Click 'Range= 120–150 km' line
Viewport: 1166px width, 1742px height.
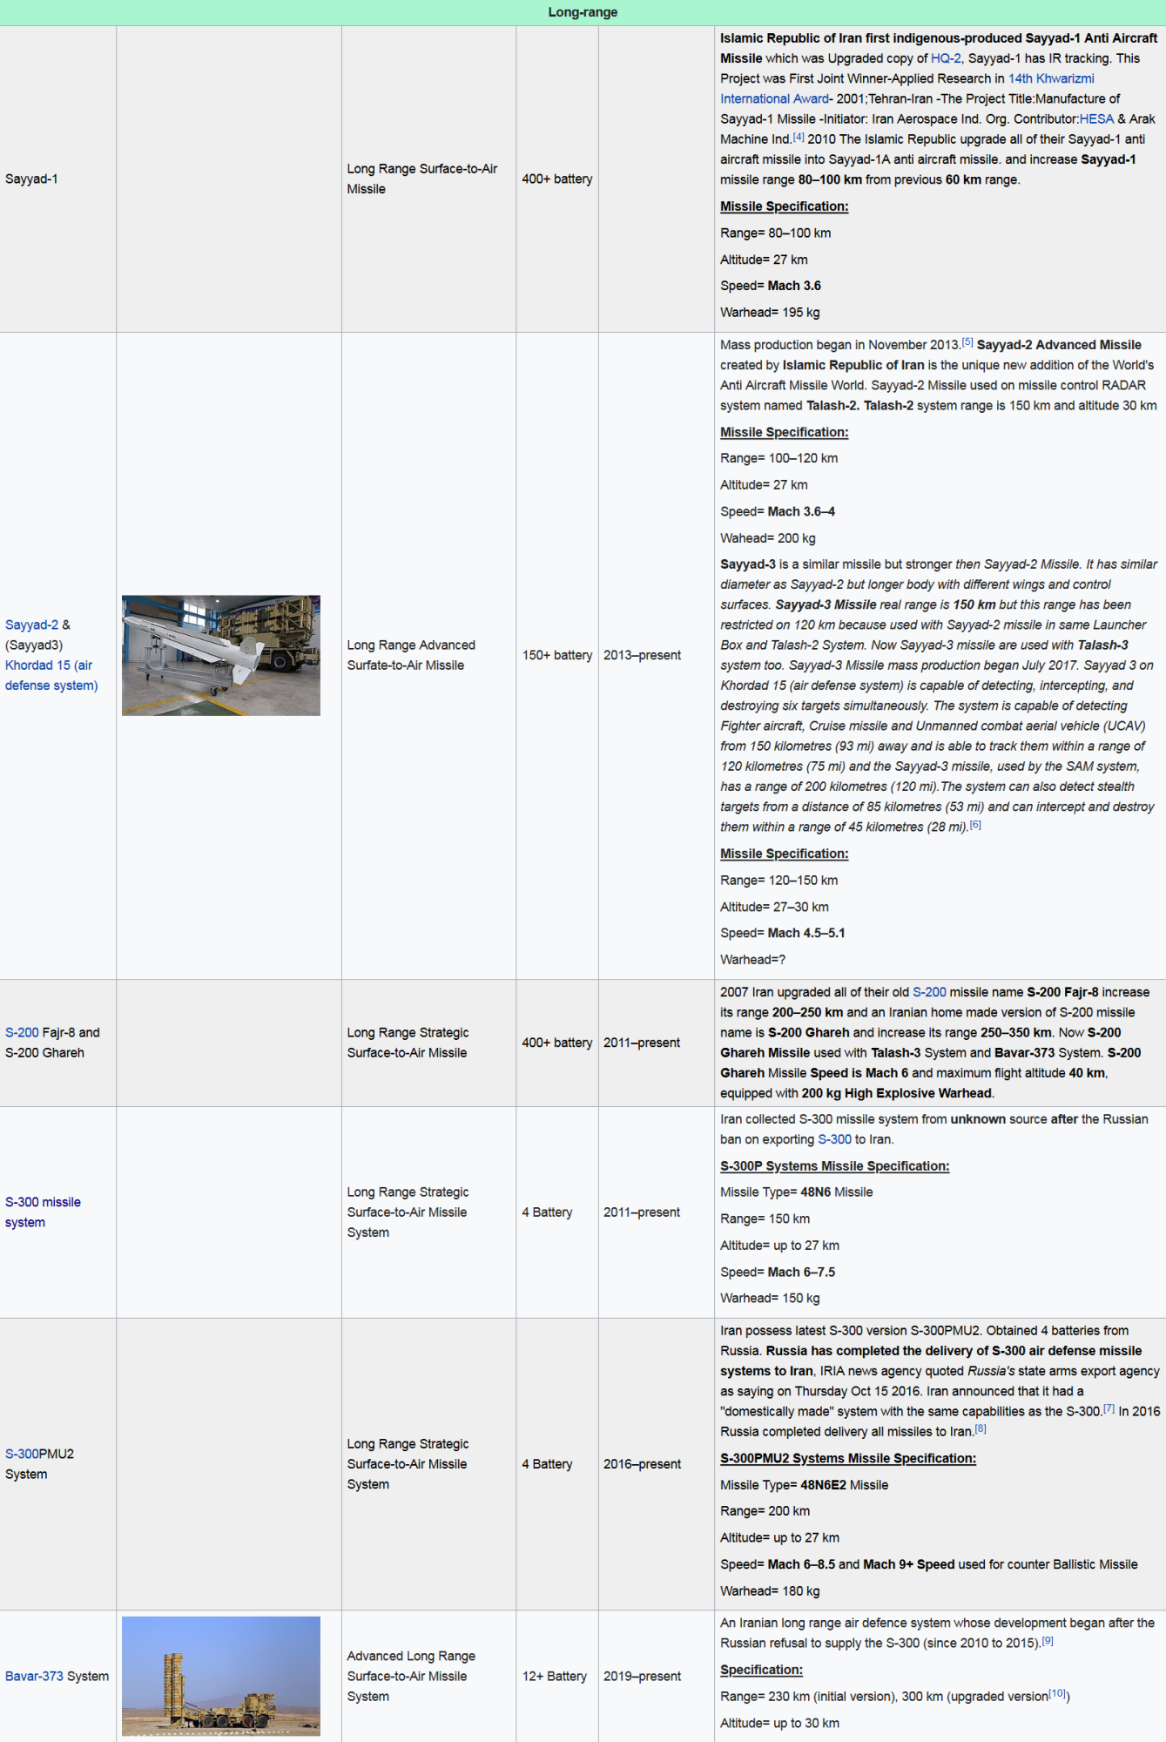coord(778,881)
